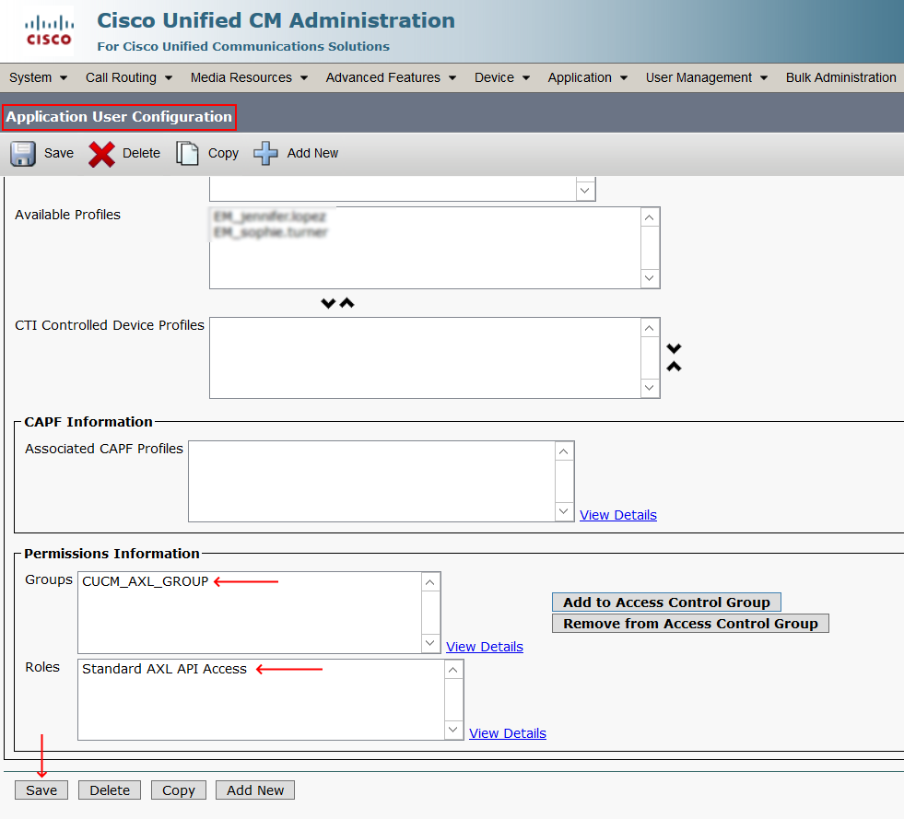Click the Add to Access Control Group button
The width and height of the screenshot is (904, 819).
pyautogui.click(x=665, y=602)
